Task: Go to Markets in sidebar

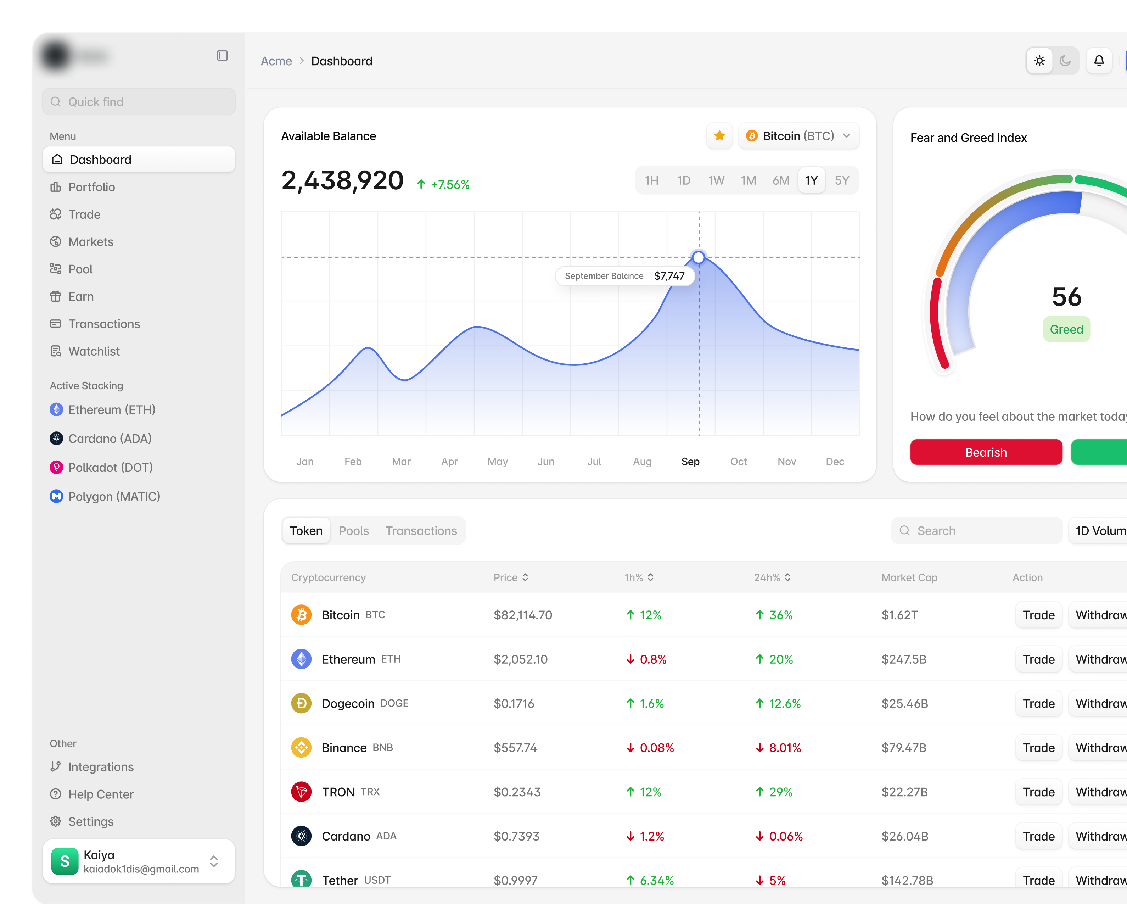Action: click(x=90, y=241)
